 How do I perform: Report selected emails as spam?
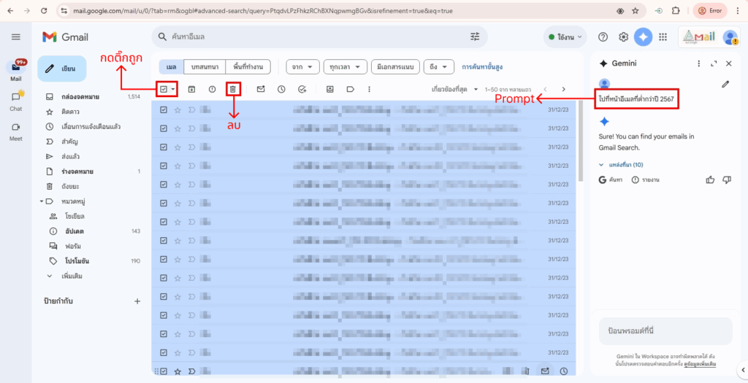(212, 89)
